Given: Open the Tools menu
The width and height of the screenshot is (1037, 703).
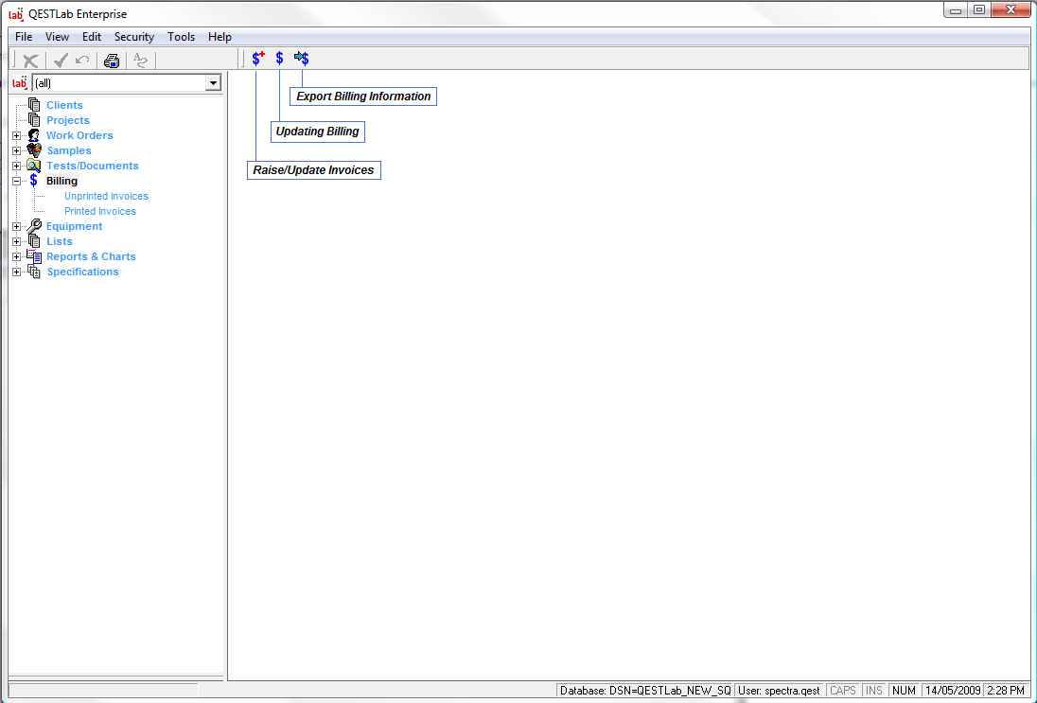Looking at the screenshot, I should tap(181, 37).
